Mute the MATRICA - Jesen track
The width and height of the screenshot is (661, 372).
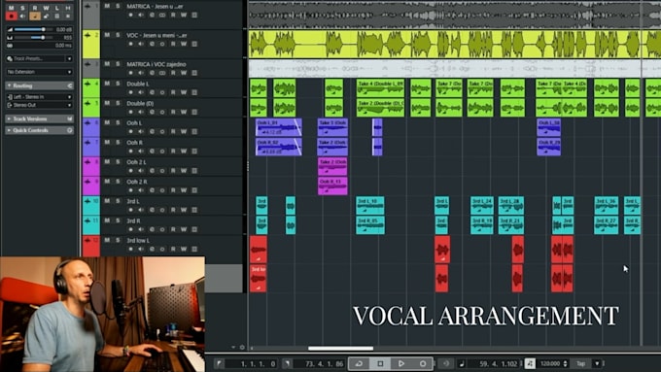point(107,6)
